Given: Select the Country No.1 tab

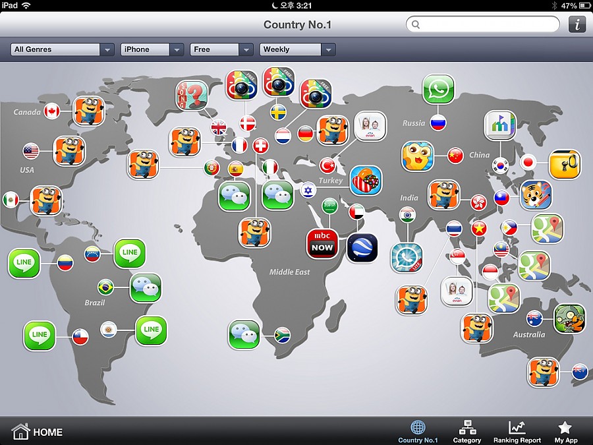Looking at the screenshot, I should 418,432.
